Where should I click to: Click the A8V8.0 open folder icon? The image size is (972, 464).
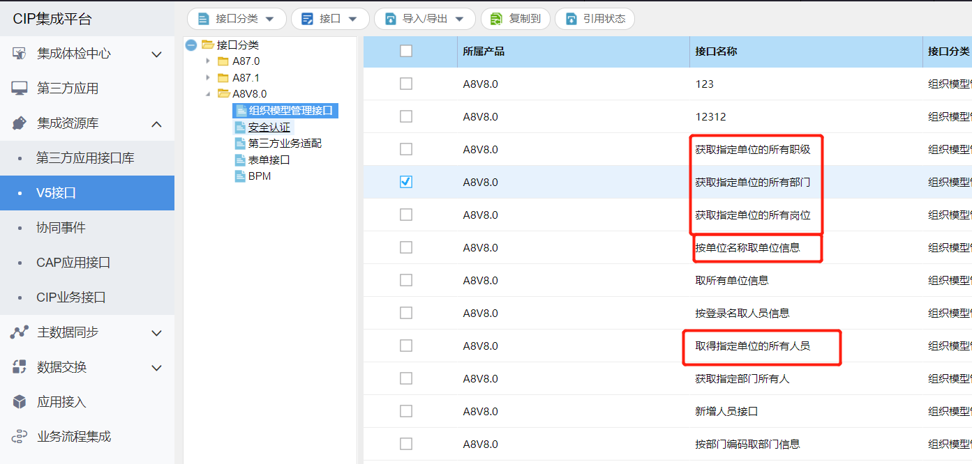[x=223, y=94]
